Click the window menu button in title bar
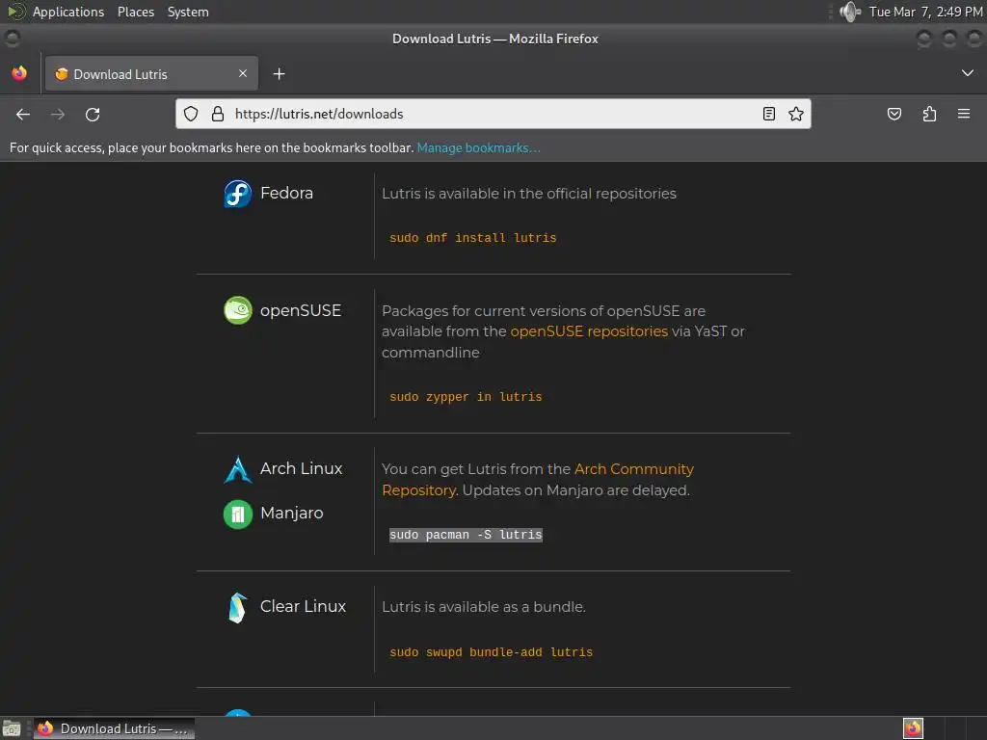The image size is (987, 740). pos(12,39)
